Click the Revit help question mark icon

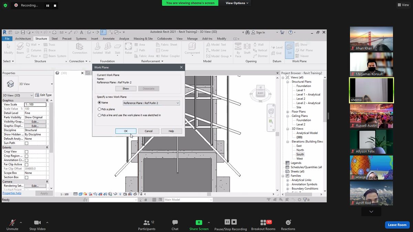[290, 32]
